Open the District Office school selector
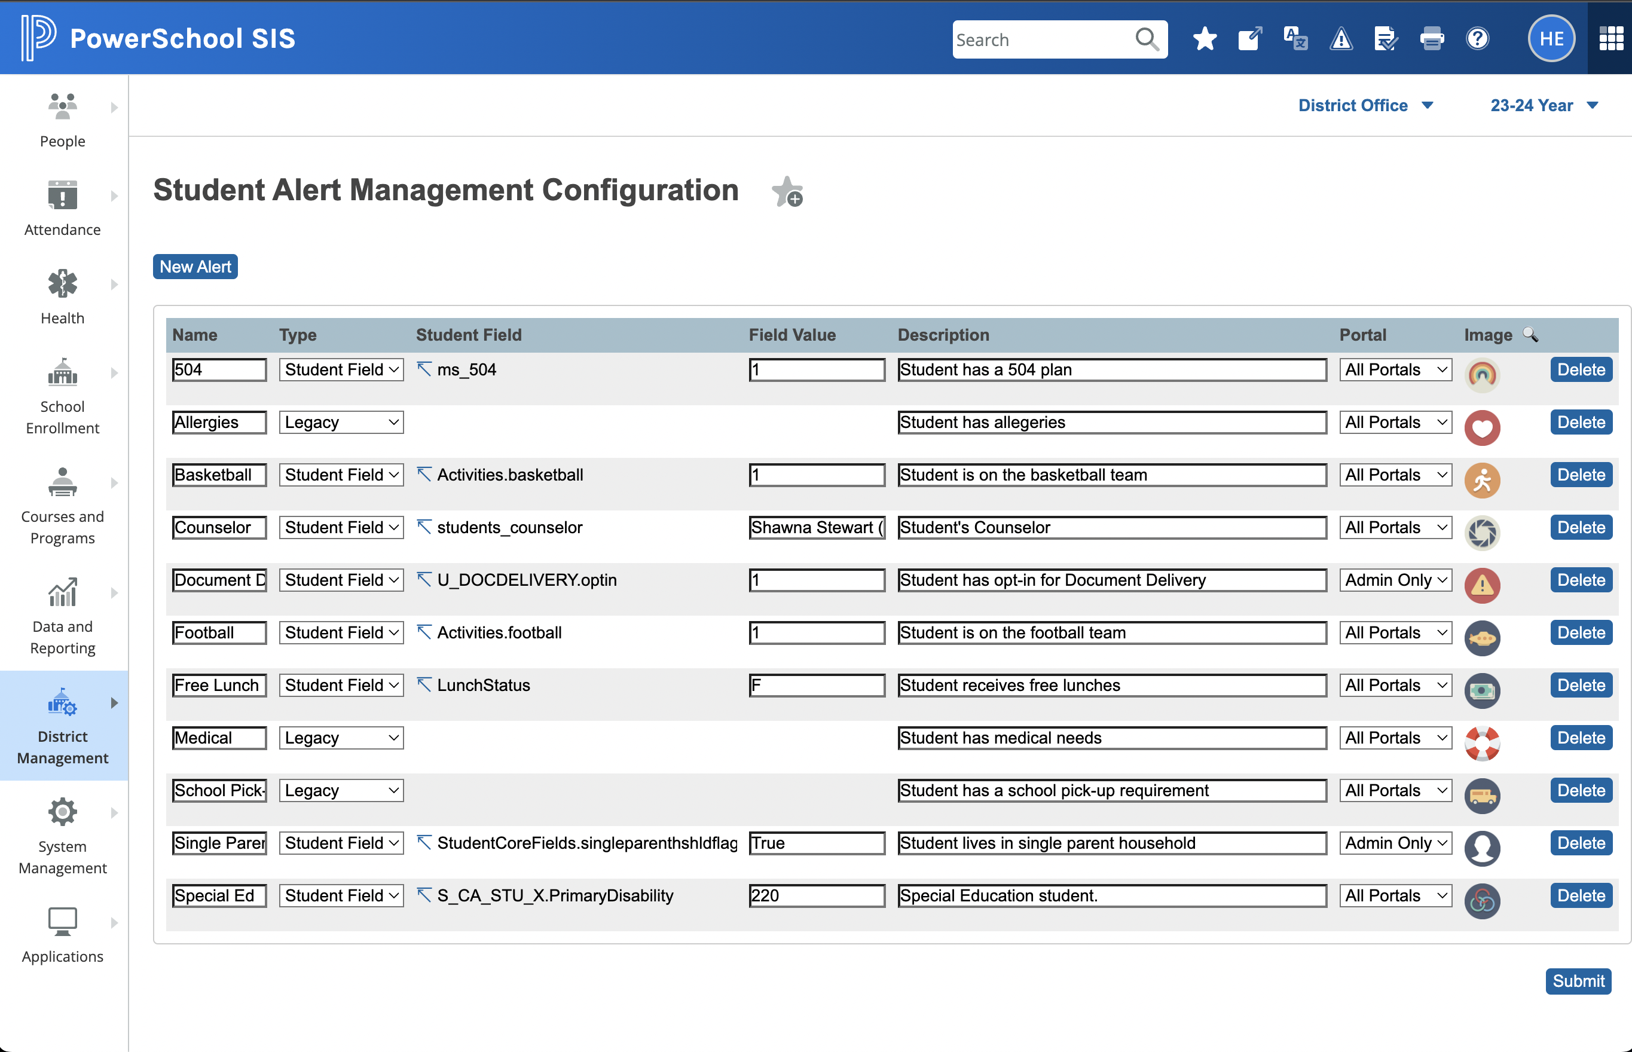 click(1365, 105)
